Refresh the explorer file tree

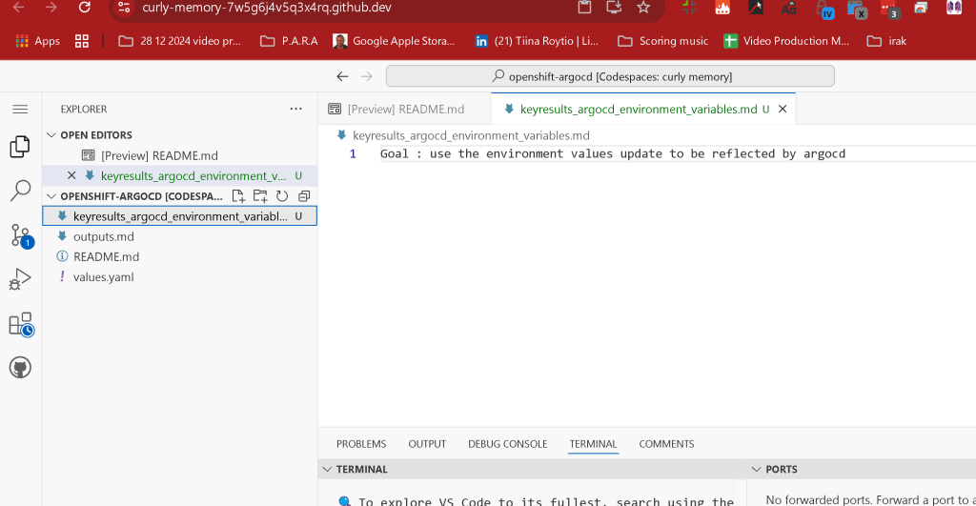pos(282,196)
